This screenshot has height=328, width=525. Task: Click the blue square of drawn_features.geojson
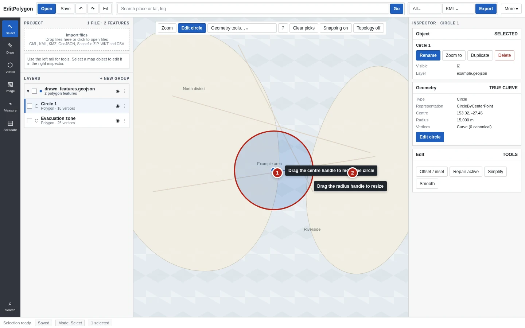[41, 91]
